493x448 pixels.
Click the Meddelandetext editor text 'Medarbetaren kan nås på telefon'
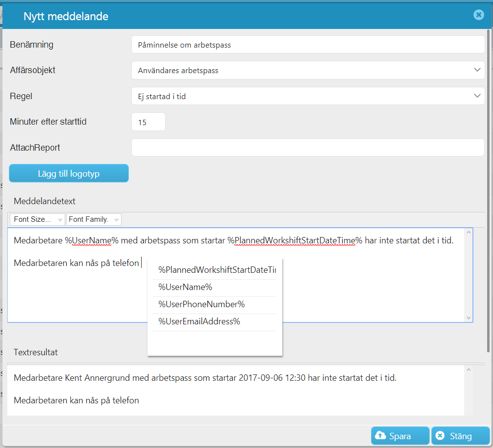[x=76, y=263]
